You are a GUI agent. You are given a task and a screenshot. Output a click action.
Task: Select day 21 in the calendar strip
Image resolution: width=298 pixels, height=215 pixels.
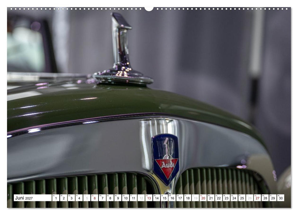[x=211, y=198]
